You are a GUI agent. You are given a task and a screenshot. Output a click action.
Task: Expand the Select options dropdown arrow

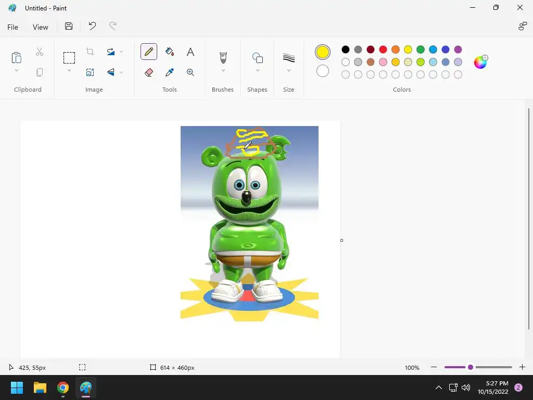(x=69, y=70)
